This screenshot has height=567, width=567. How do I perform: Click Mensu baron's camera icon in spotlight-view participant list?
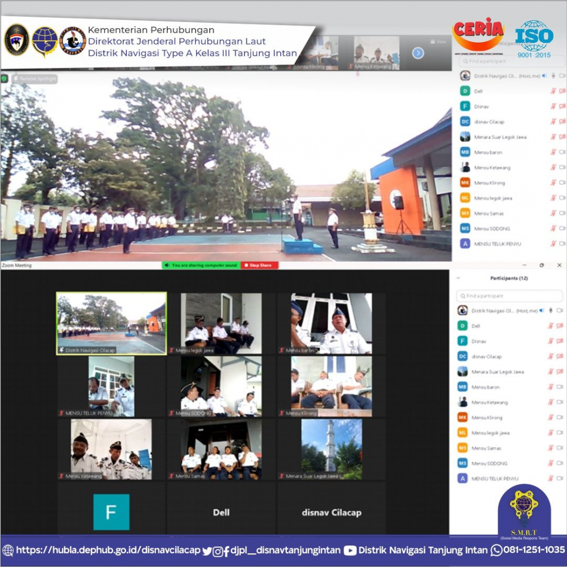pos(562,152)
